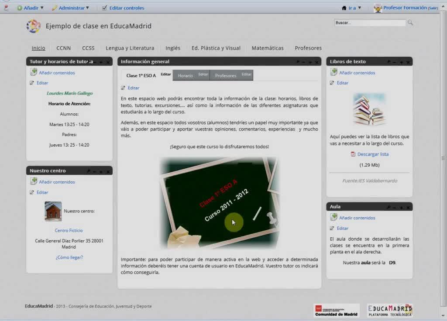Maximize the Libros de texto panel

click(402, 62)
